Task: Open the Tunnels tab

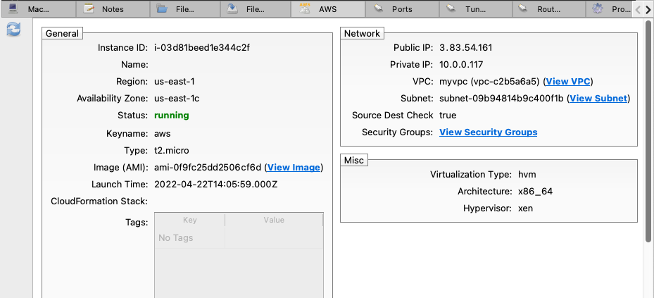Action: click(475, 9)
